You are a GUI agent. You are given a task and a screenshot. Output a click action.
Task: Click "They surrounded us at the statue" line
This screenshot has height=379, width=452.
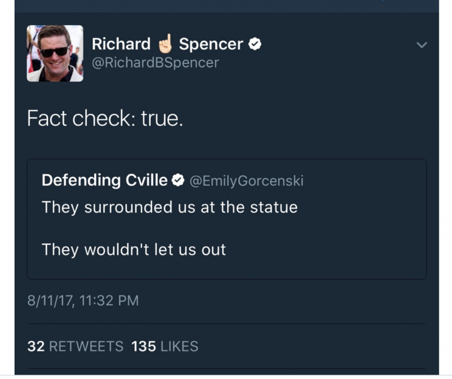(169, 207)
